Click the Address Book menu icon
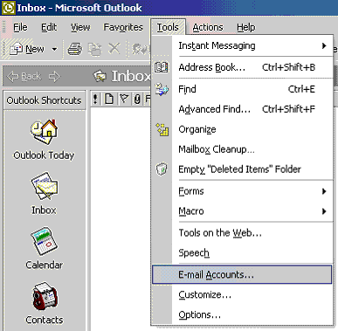This screenshot has width=338, height=331. tap(162, 67)
